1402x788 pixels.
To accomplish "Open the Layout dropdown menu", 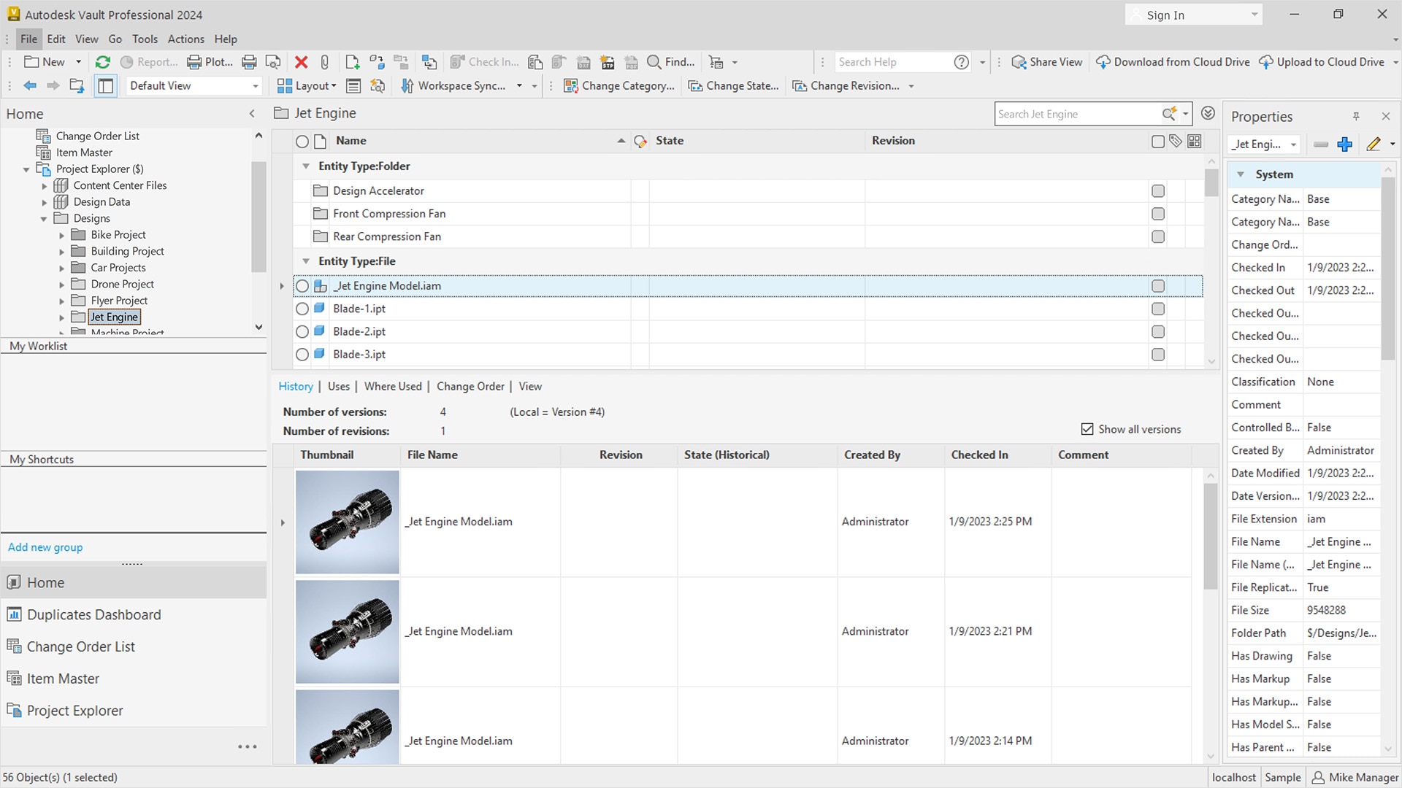I will [333, 85].
